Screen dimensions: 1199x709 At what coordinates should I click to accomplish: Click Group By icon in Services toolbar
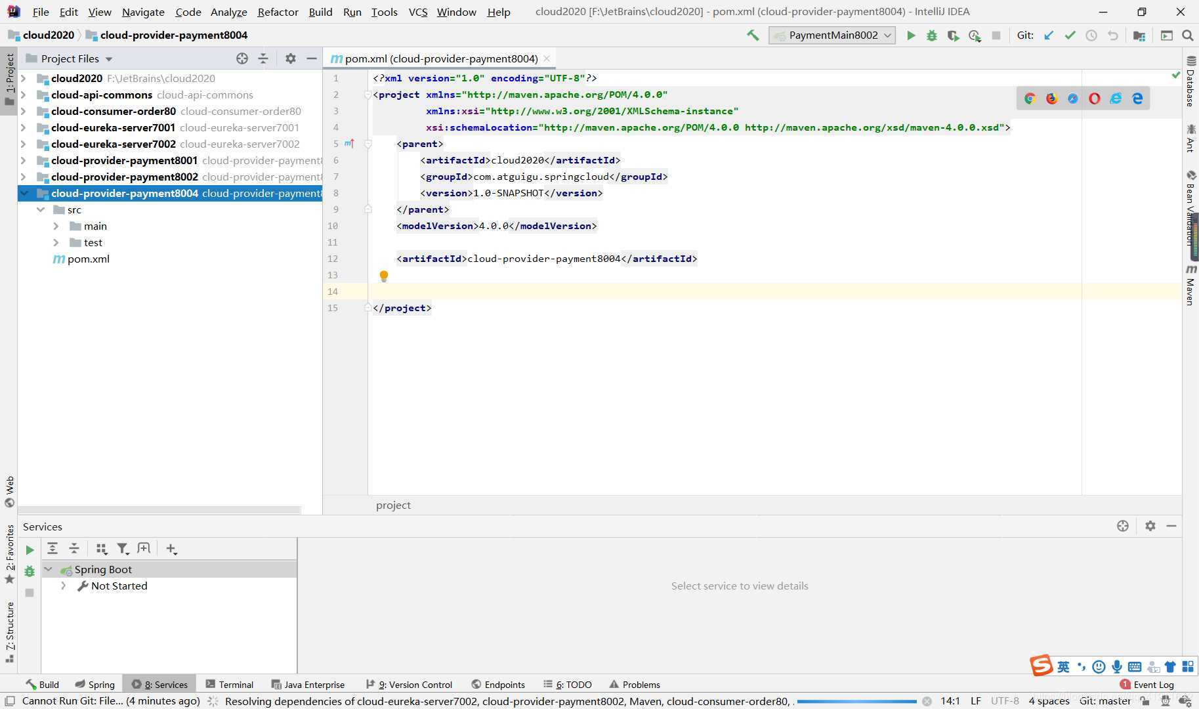(x=101, y=549)
